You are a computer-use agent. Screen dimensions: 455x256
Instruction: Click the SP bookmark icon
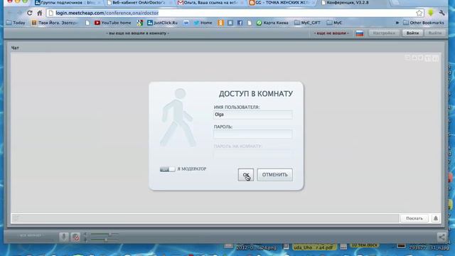tap(186, 23)
